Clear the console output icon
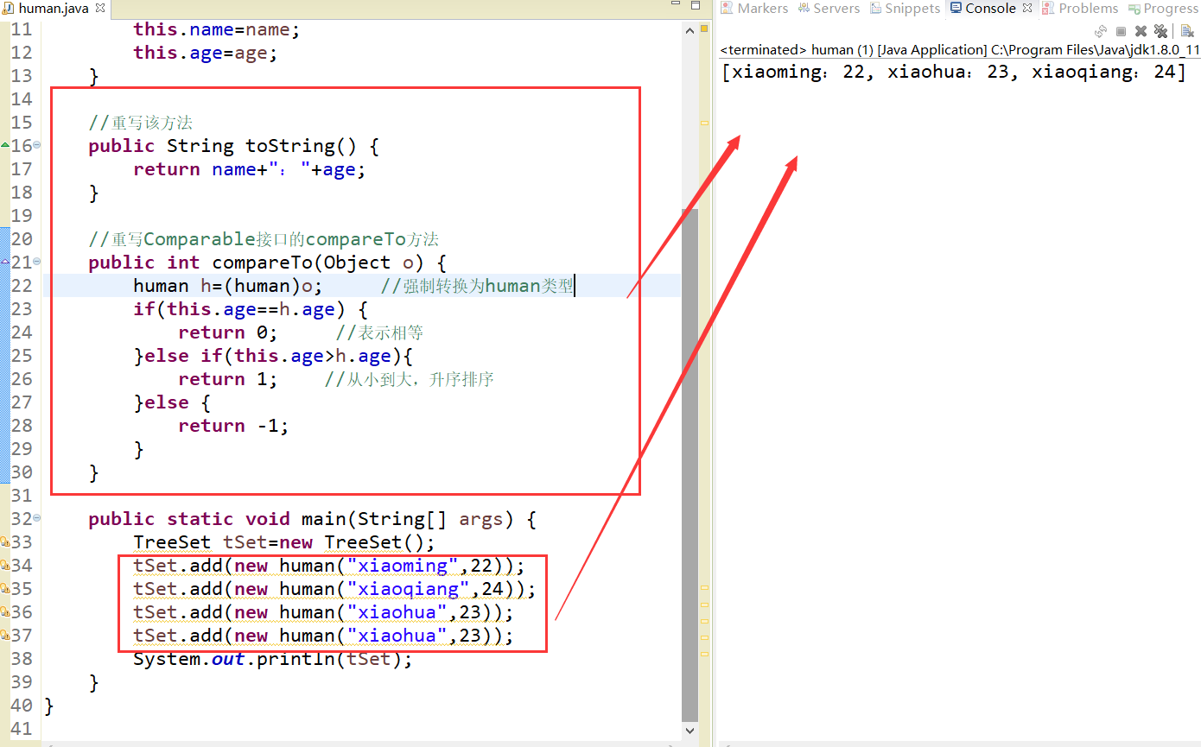This screenshot has height=747, width=1201. pos(1188,31)
